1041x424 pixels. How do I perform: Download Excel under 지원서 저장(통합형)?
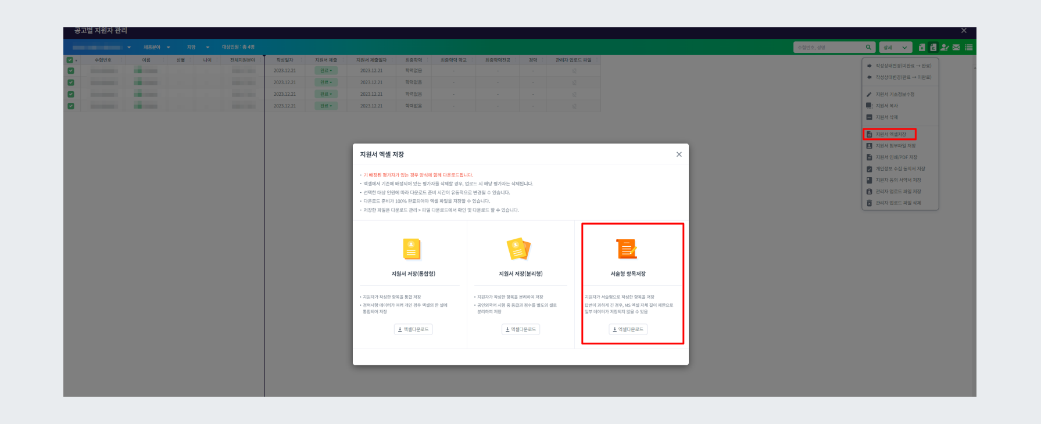(x=413, y=329)
